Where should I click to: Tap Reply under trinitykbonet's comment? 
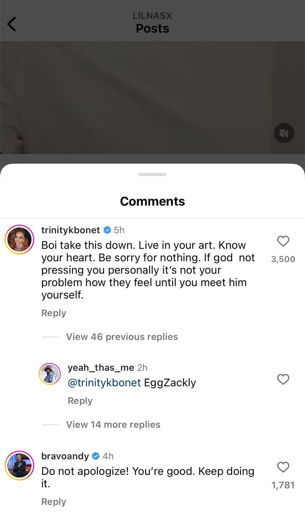pyautogui.click(x=53, y=313)
